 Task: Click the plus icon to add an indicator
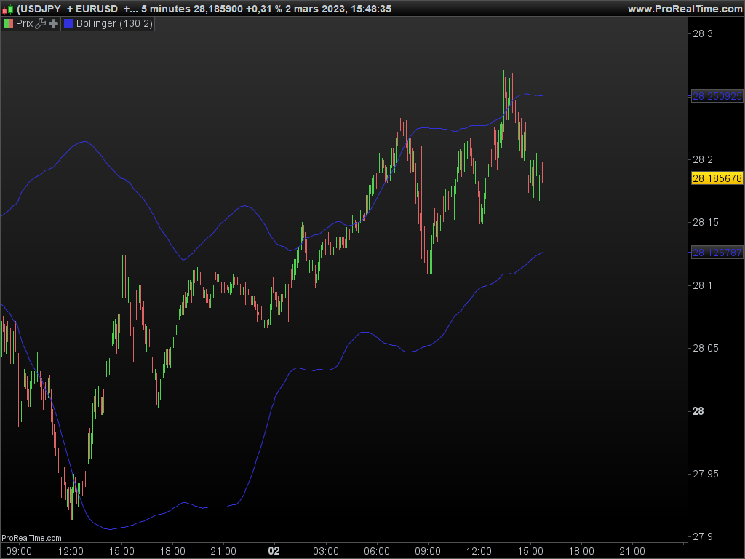[54, 23]
